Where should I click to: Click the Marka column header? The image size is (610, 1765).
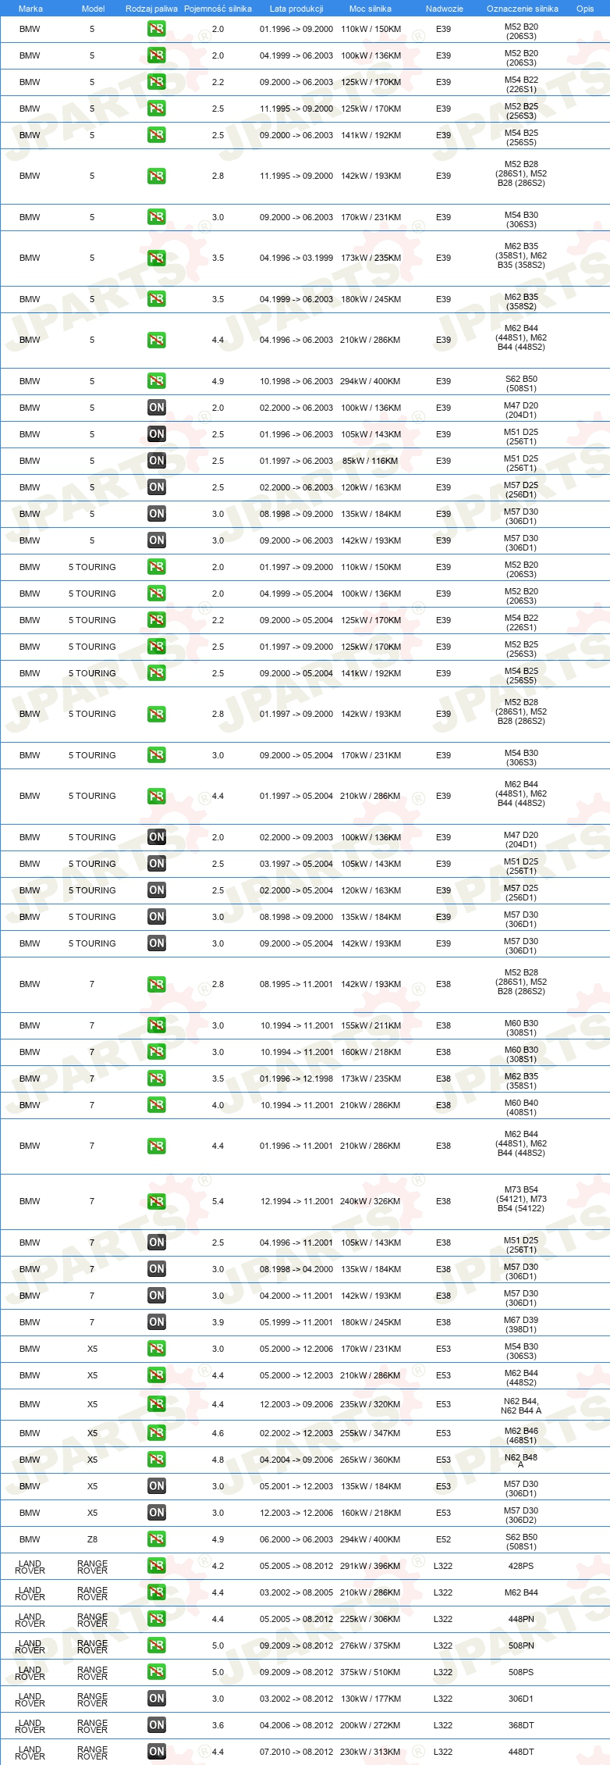(x=30, y=9)
